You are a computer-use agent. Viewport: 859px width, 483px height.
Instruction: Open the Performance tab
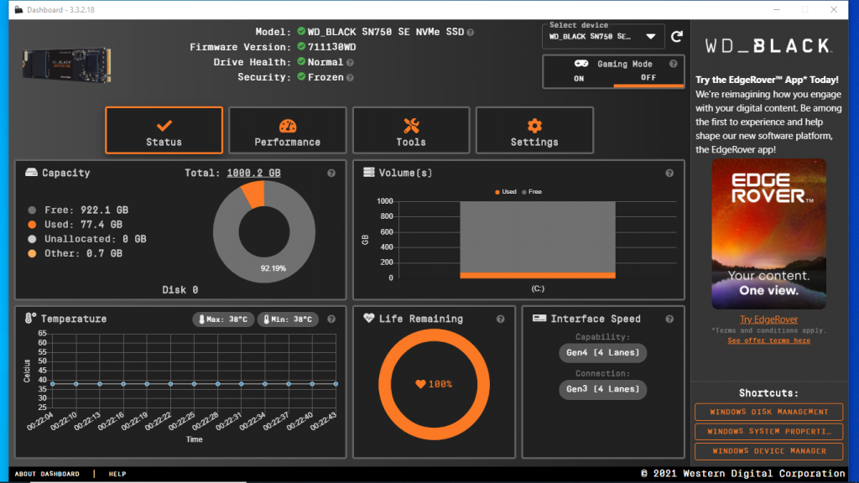288,131
